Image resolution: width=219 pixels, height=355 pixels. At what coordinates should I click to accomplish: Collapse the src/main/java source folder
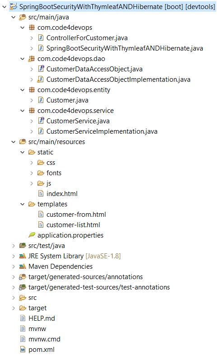[x=14, y=17]
